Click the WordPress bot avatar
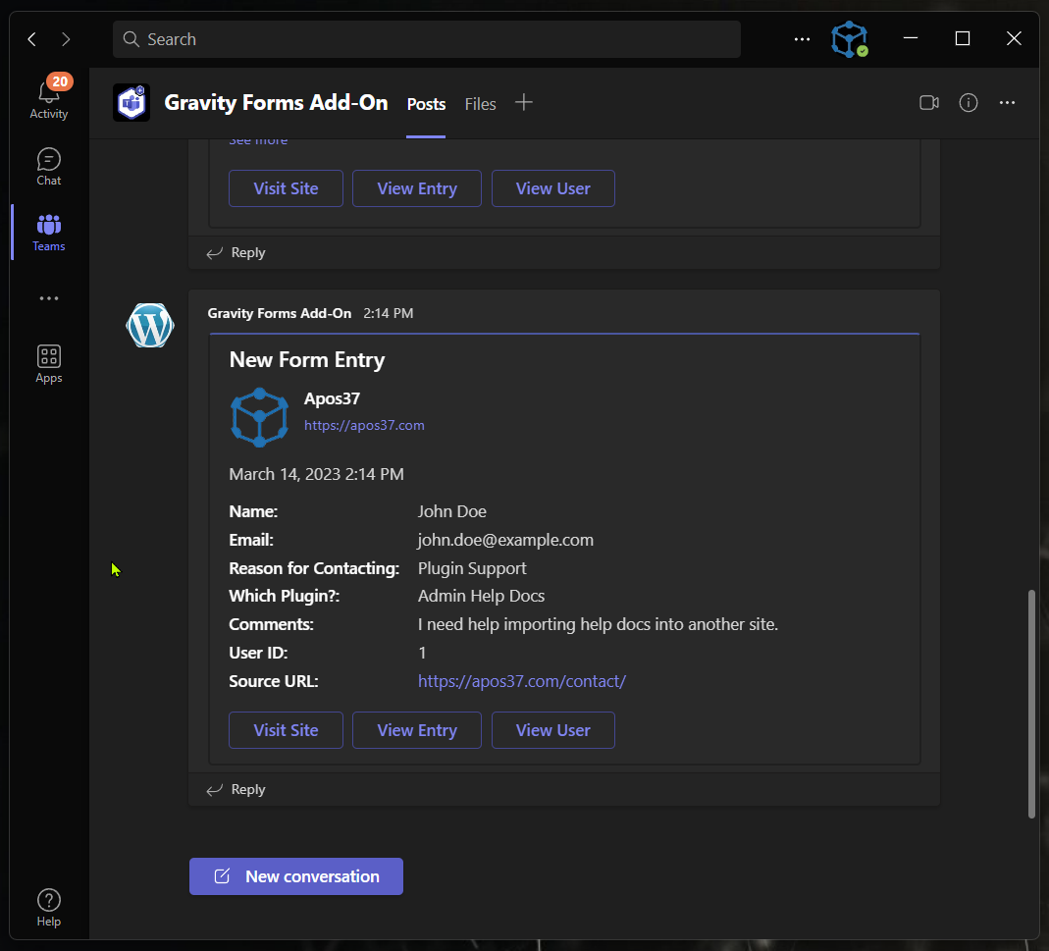The image size is (1049, 951). tap(149, 325)
